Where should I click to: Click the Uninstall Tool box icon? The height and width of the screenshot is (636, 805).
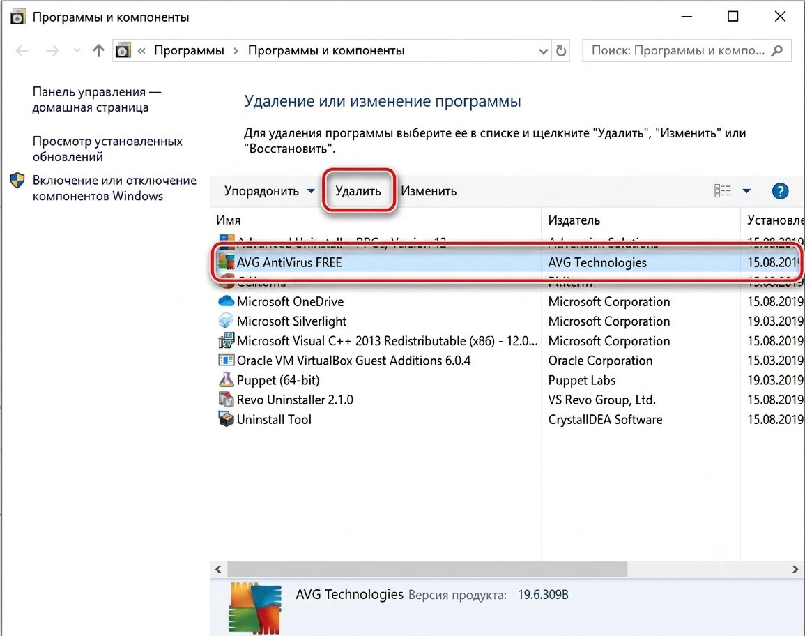click(x=227, y=418)
